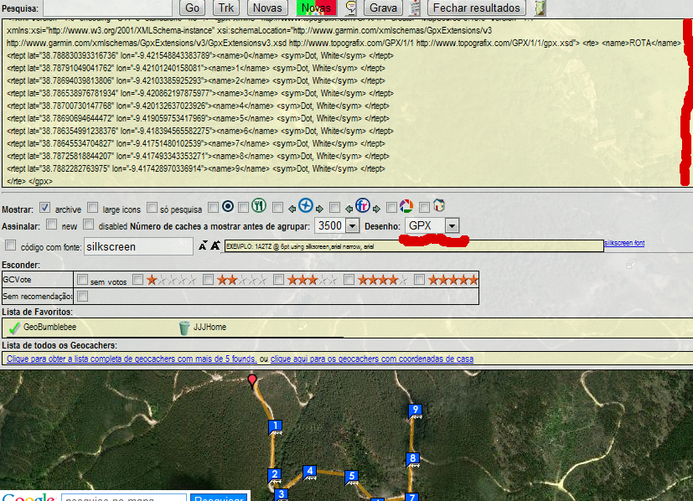
Task: Toggle the 'disabled' checkbox under Assinalar
Action: 88,225
